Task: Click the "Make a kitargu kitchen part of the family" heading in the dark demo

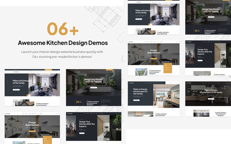Action: pyautogui.click(x=211, y=91)
